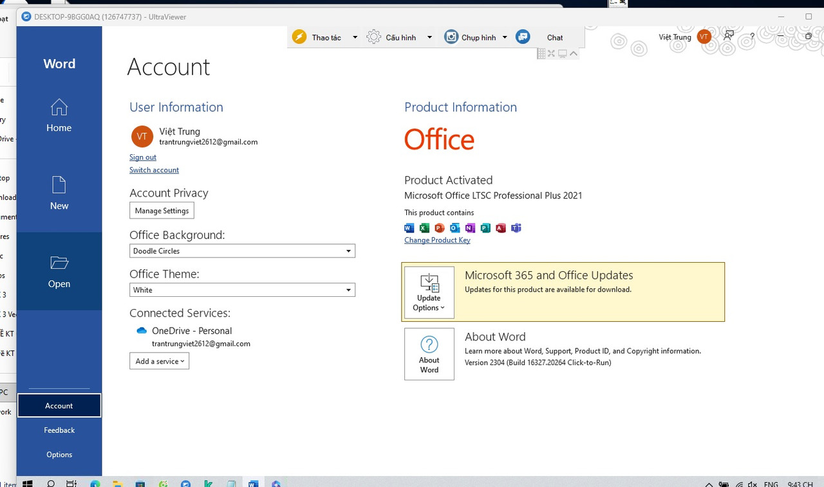Viewport: 824px width, 487px height.
Task: Click the ENG language indicator in taskbar
Action: click(x=771, y=484)
